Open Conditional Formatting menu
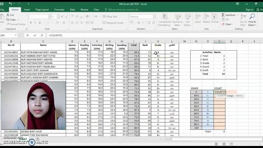 pyautogui.click(x=164, y=20)
